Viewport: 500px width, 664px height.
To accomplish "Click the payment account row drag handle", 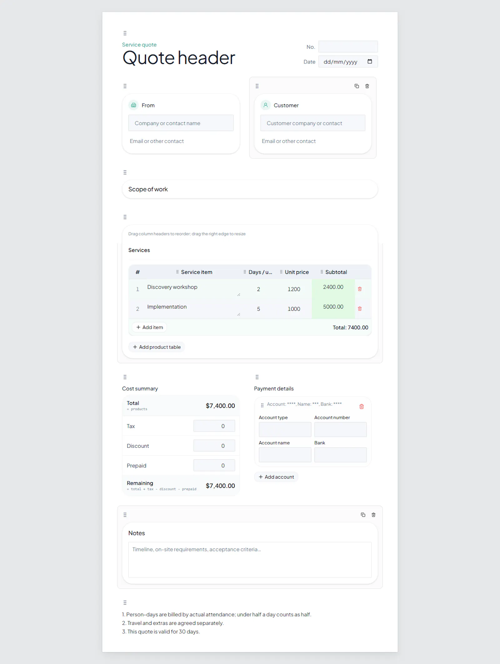I will point(262,405).
